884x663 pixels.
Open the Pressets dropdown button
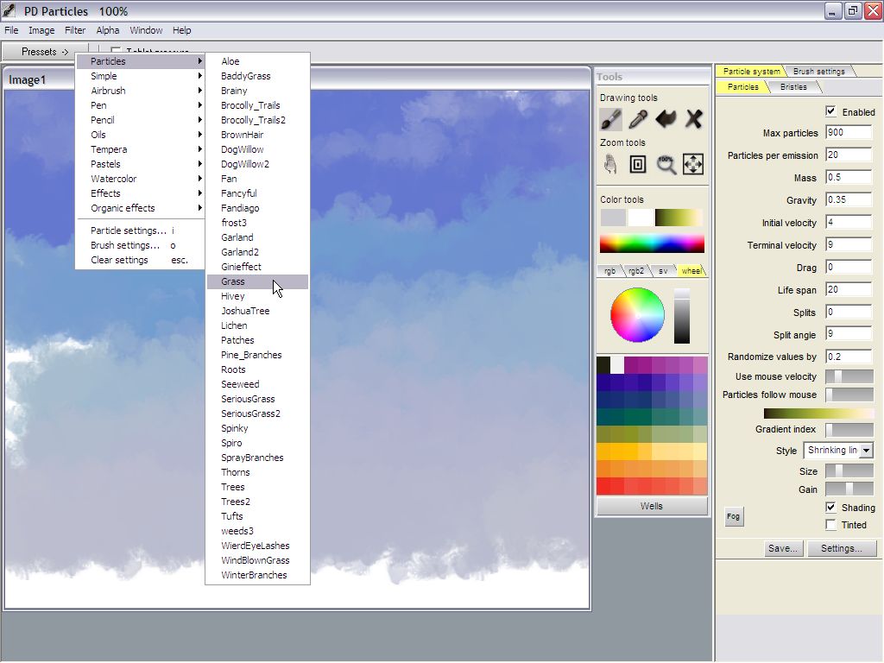click(x=45, y=52)
